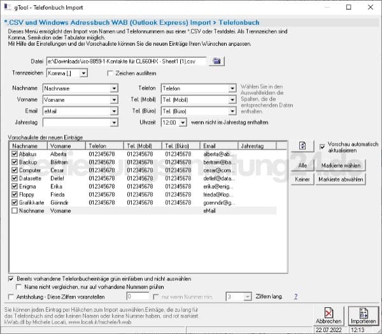Viewport: 382px width, 334px height.
Task: Open the Uhrzeit 12:00 dropdown
Action: coord(183,122)
